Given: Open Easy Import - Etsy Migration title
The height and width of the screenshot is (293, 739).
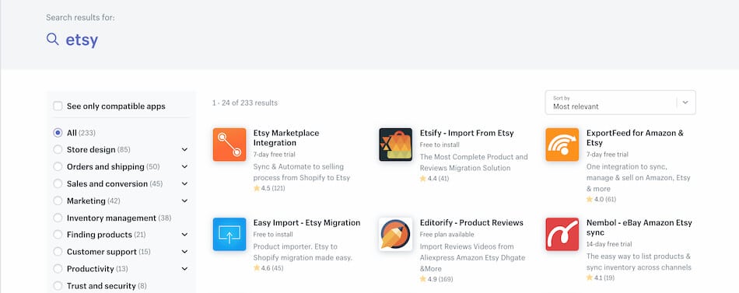Looking at the screenshot, I should click(x=306, y=223).
